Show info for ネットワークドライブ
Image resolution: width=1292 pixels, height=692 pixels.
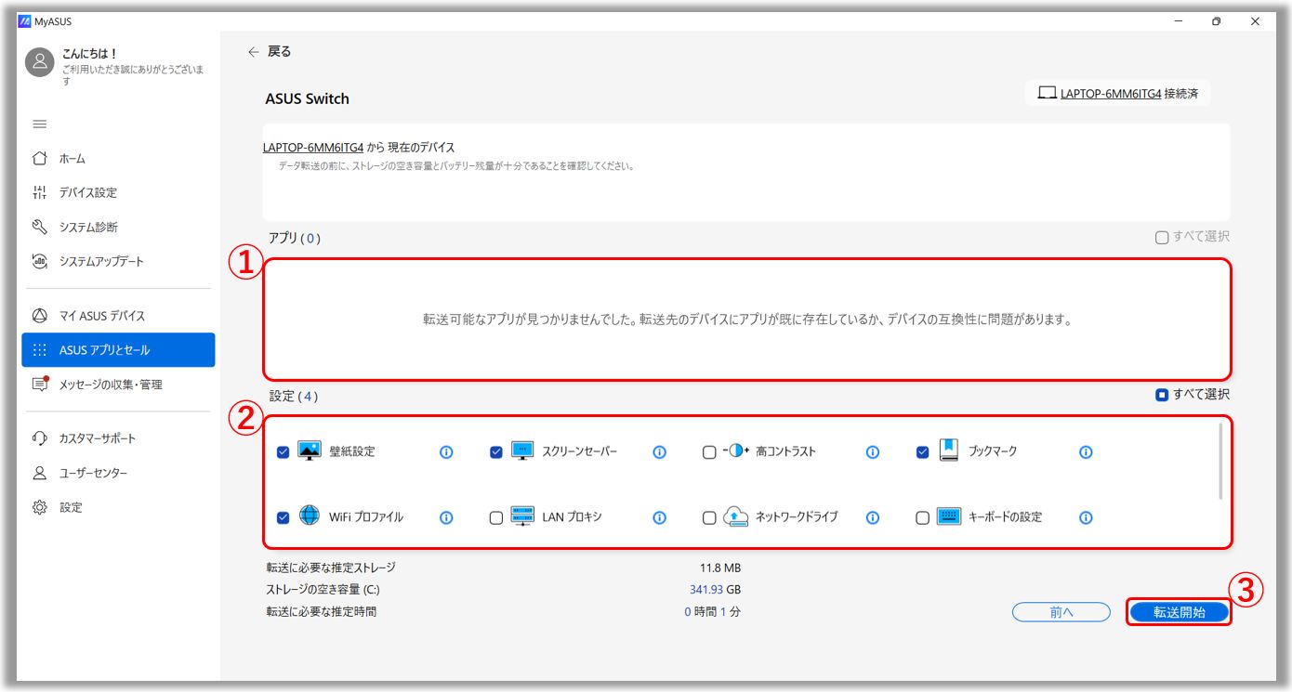tap(872, 518)
